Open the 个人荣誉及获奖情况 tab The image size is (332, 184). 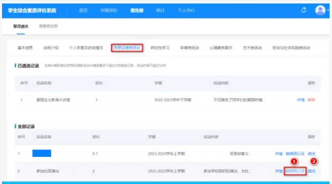point(86,48)
